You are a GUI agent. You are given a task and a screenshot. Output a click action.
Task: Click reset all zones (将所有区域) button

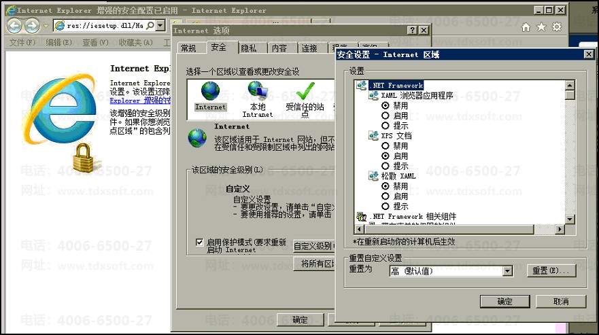(314, 264)
